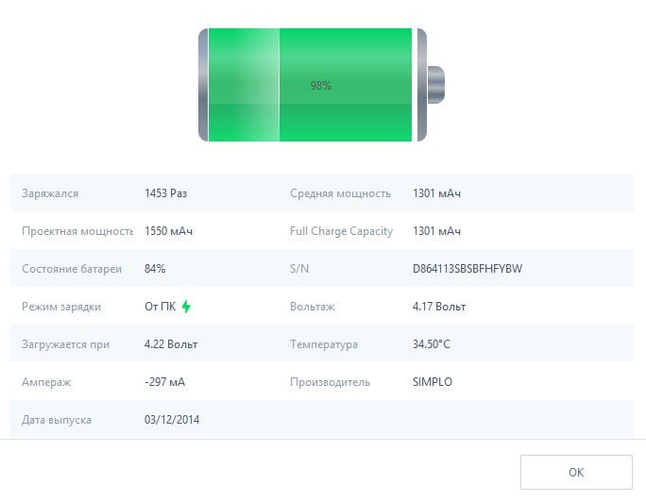The image size is (646, 501).
Task: Select the 'Производитель' label
Action: pos(330,382)
